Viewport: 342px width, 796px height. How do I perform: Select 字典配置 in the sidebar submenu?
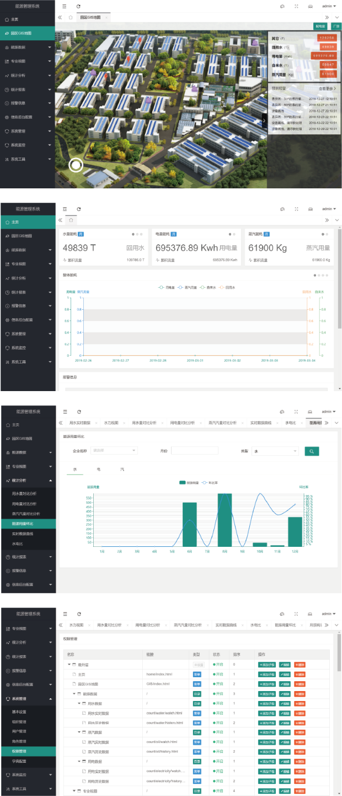[x=20, y=761]
